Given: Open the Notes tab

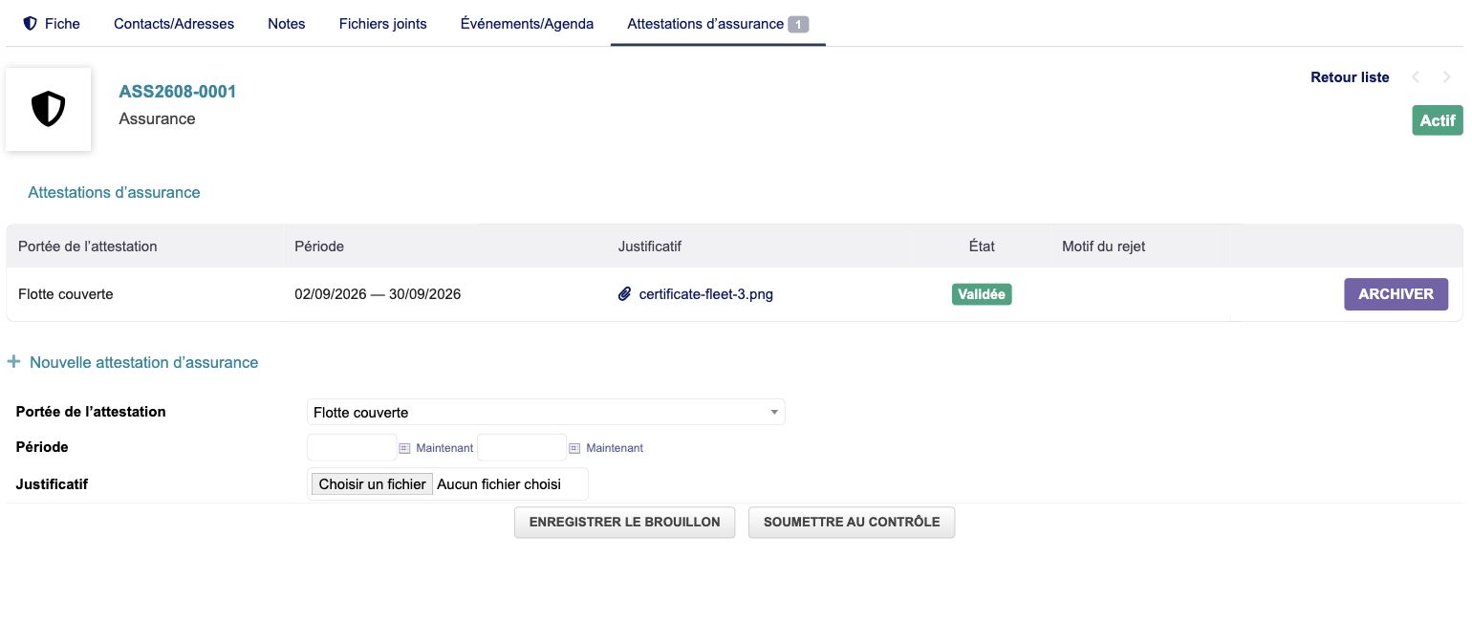Looking at the screenshot, I should pyautogui.click(x=287, y=23).
